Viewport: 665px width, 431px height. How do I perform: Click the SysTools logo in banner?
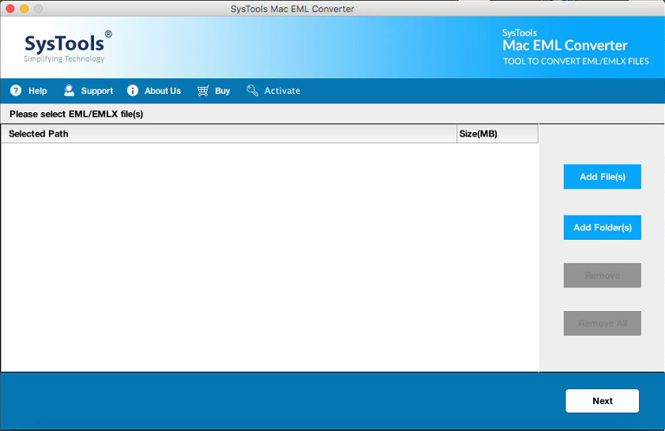point(67,47)
